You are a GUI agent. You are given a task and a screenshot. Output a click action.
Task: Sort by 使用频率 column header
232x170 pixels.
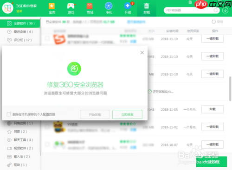click(x=193, y=31)
